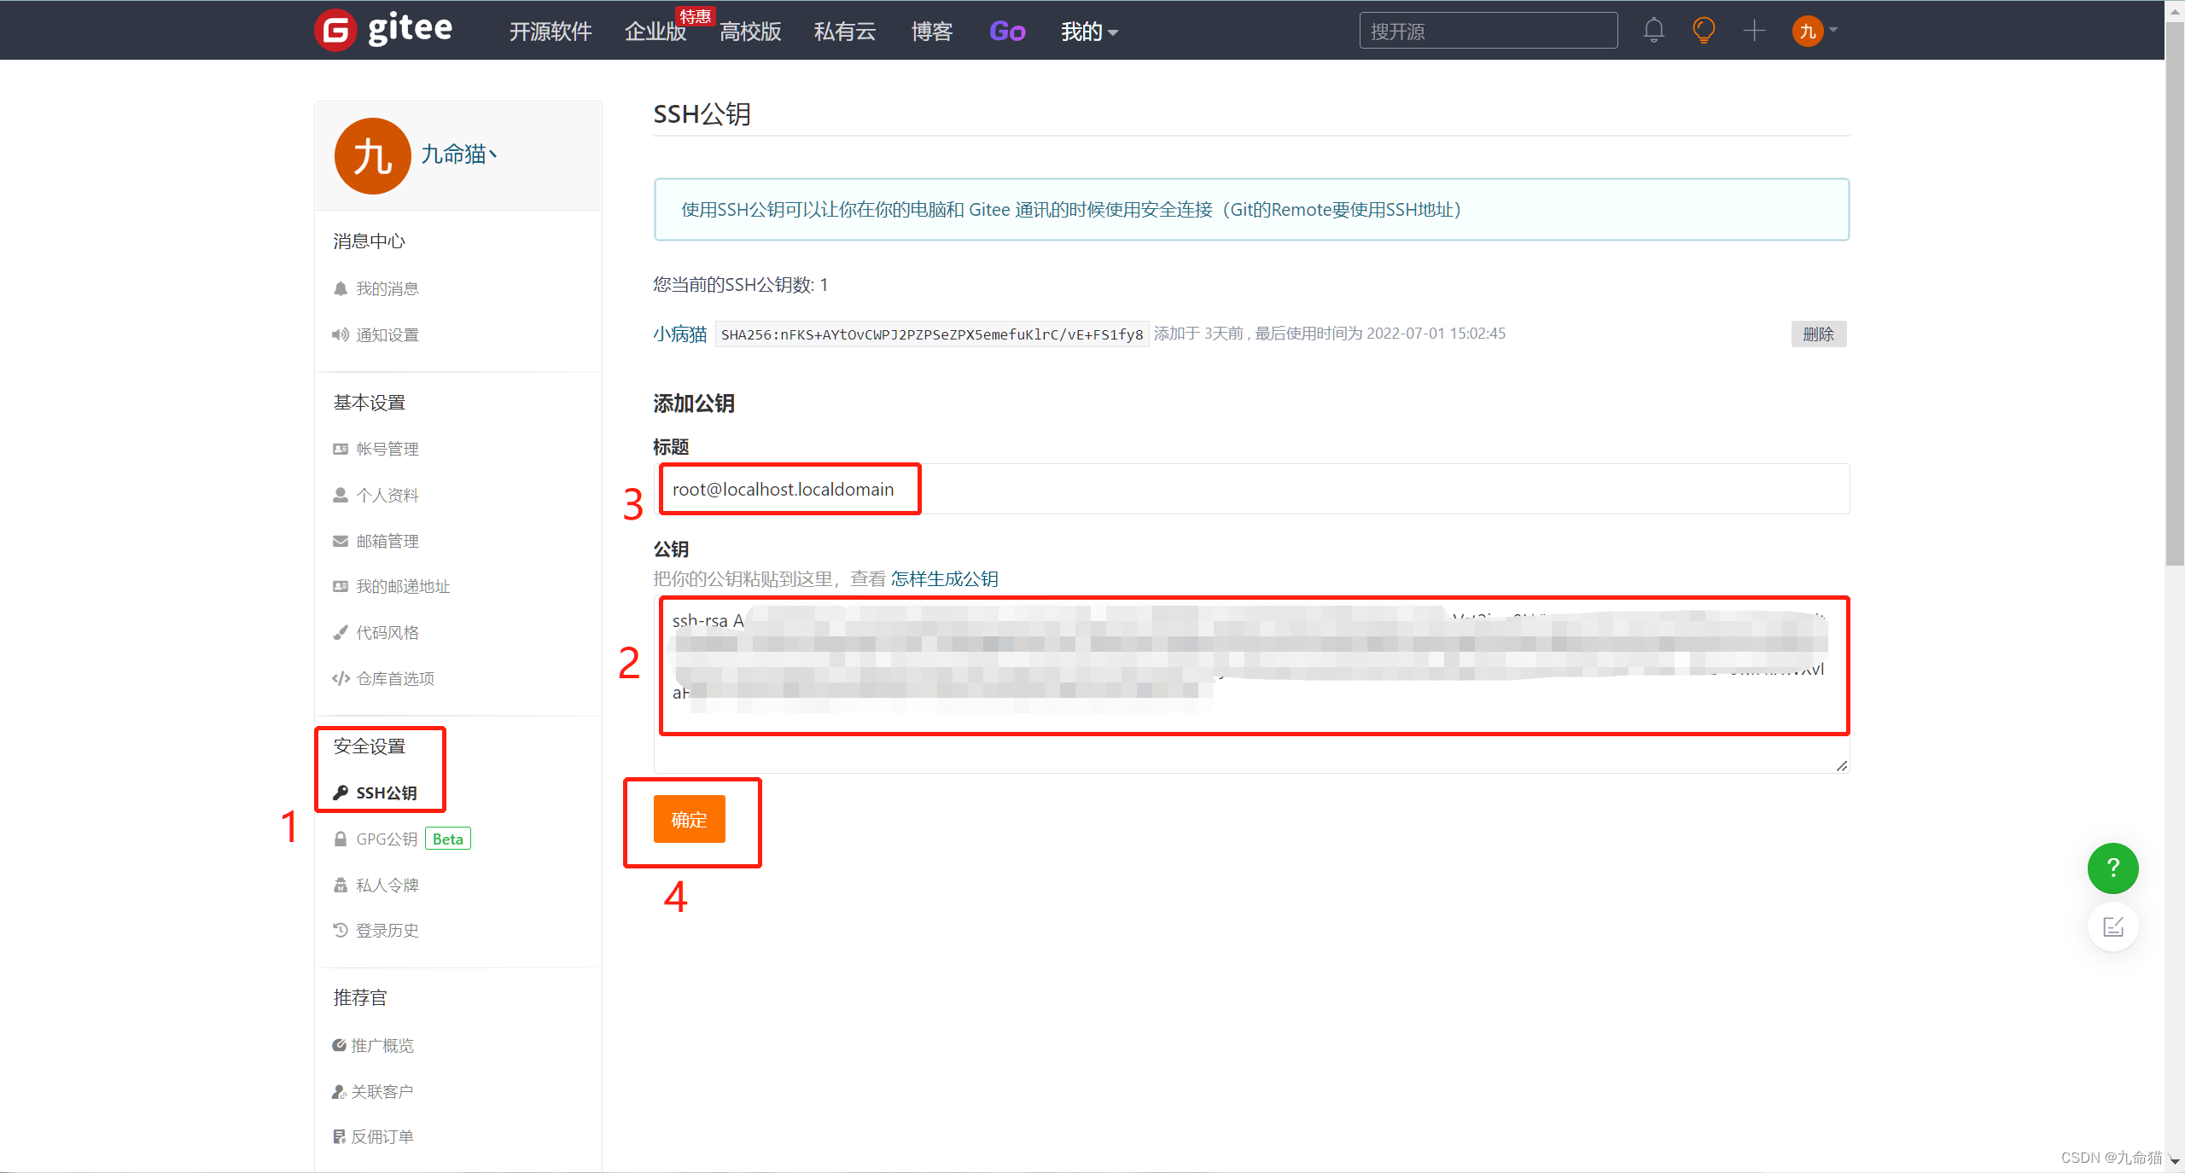The image size is (2185, 1173).
Task: Click the green help question-mark button
Action: pos(2112,868)
